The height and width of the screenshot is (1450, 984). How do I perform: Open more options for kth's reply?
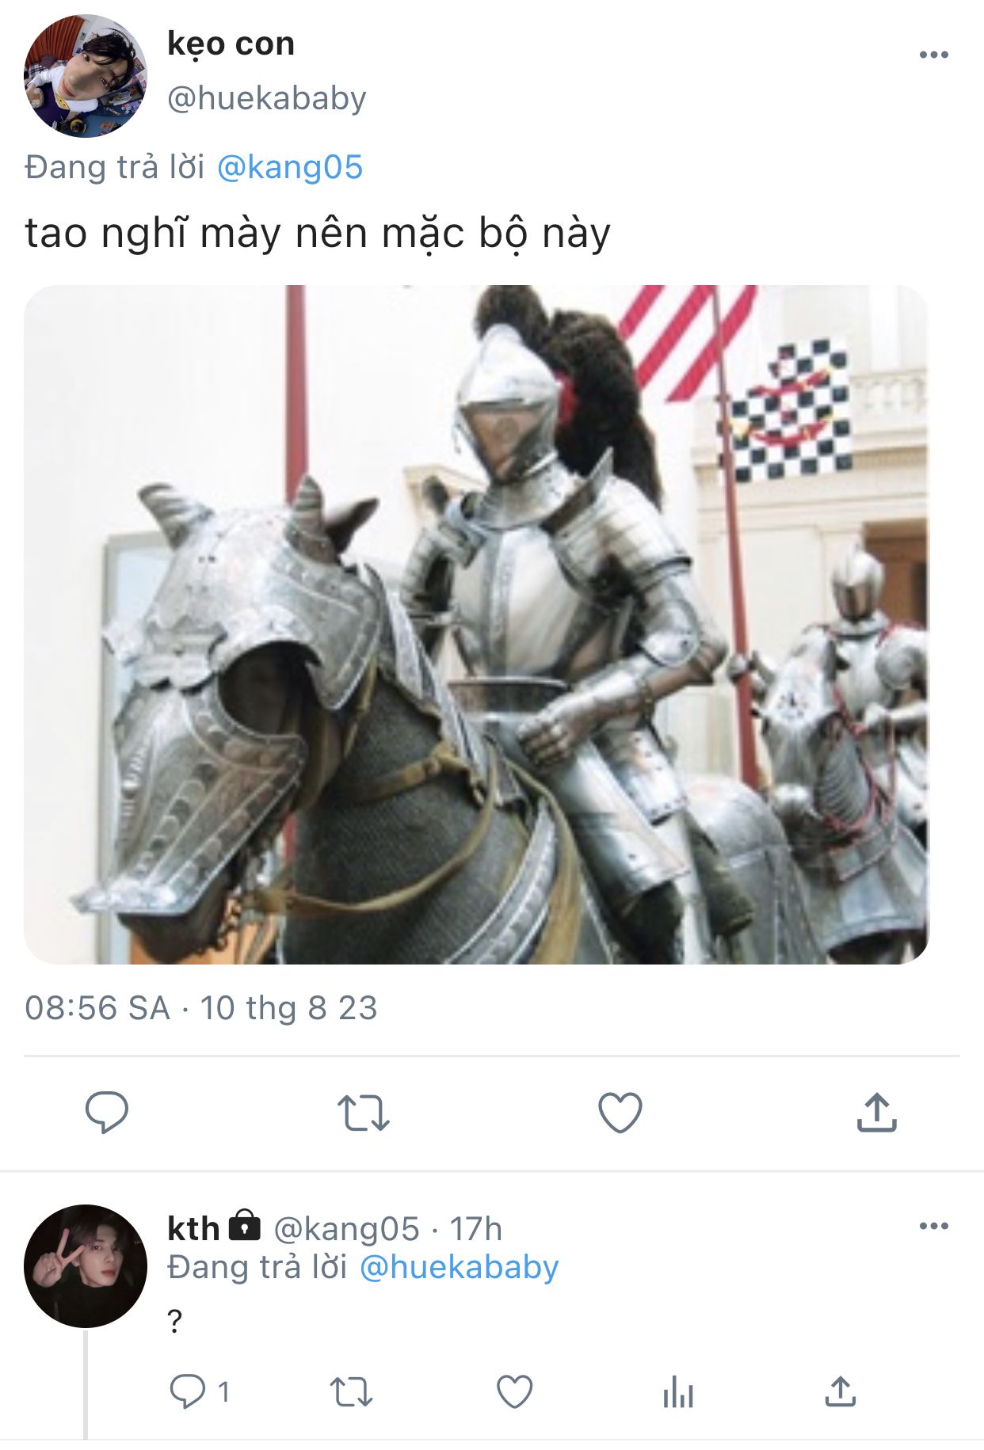click(934, 1226)
